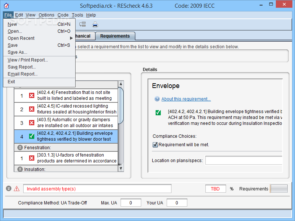Toggle red X status for 402.4.5 IC-rated lighting
The width and height of the screenshot is (295, 221).
pos(32,109)
